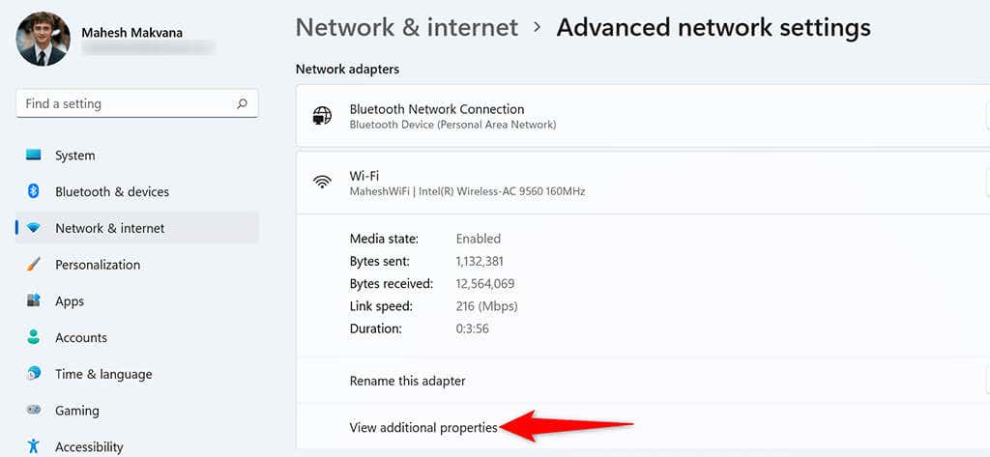Click the Gaming controller icon
The width and height of the screenshot is (990, 457).
point(34,411)
